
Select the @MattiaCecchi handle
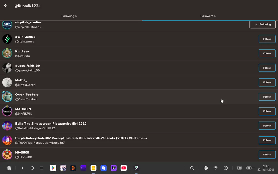26,85
